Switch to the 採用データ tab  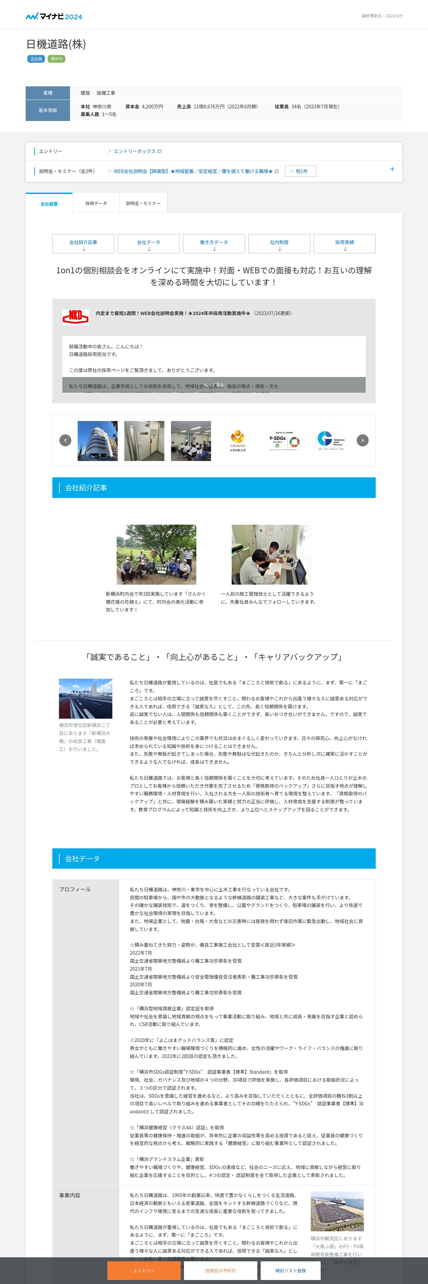click(96, 203)
